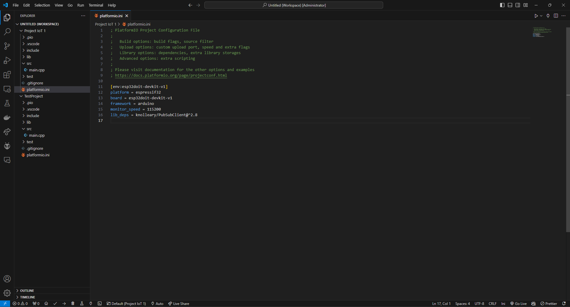Open the Explorer view in activity bar
The height and width of the screenshot is (307, 570).
coord(7,18)
